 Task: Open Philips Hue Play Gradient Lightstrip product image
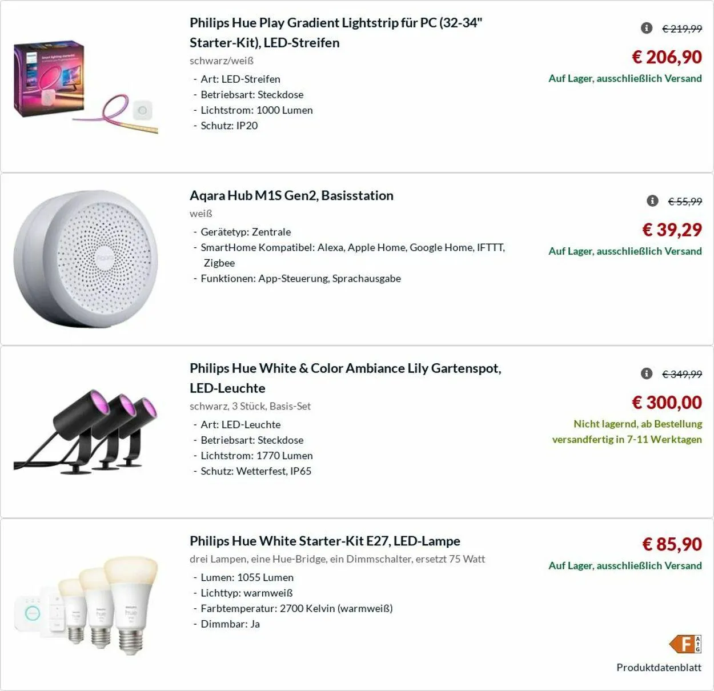point(86,87)
